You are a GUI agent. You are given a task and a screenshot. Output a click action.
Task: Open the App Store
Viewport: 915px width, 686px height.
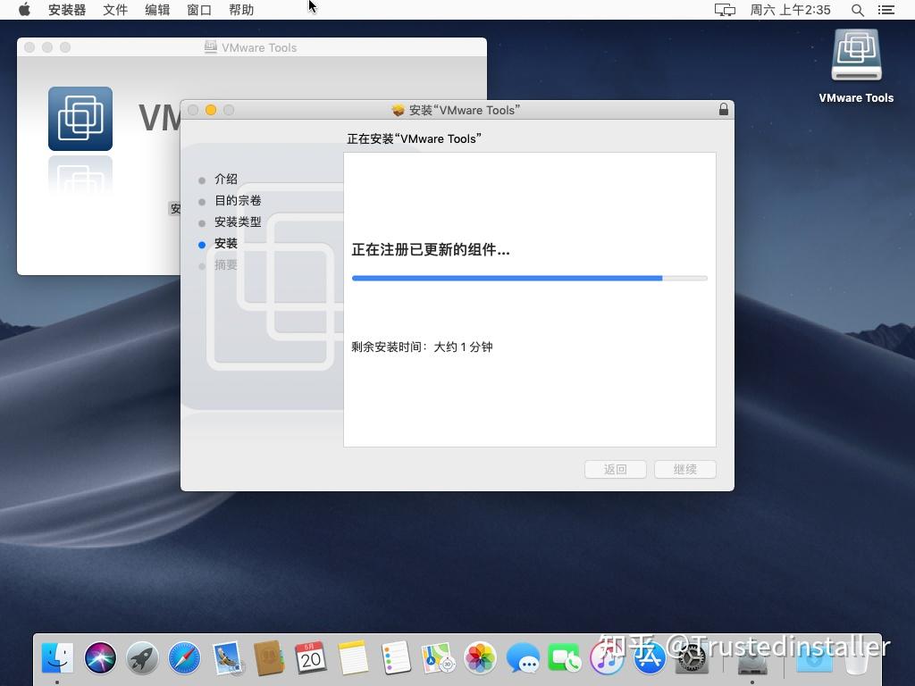(x=649, y=657)
